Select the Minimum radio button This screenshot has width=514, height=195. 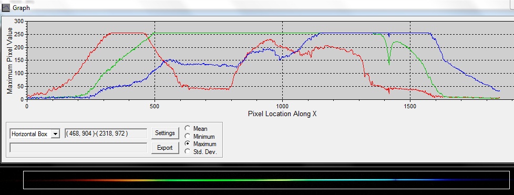[x=188, y=136]
